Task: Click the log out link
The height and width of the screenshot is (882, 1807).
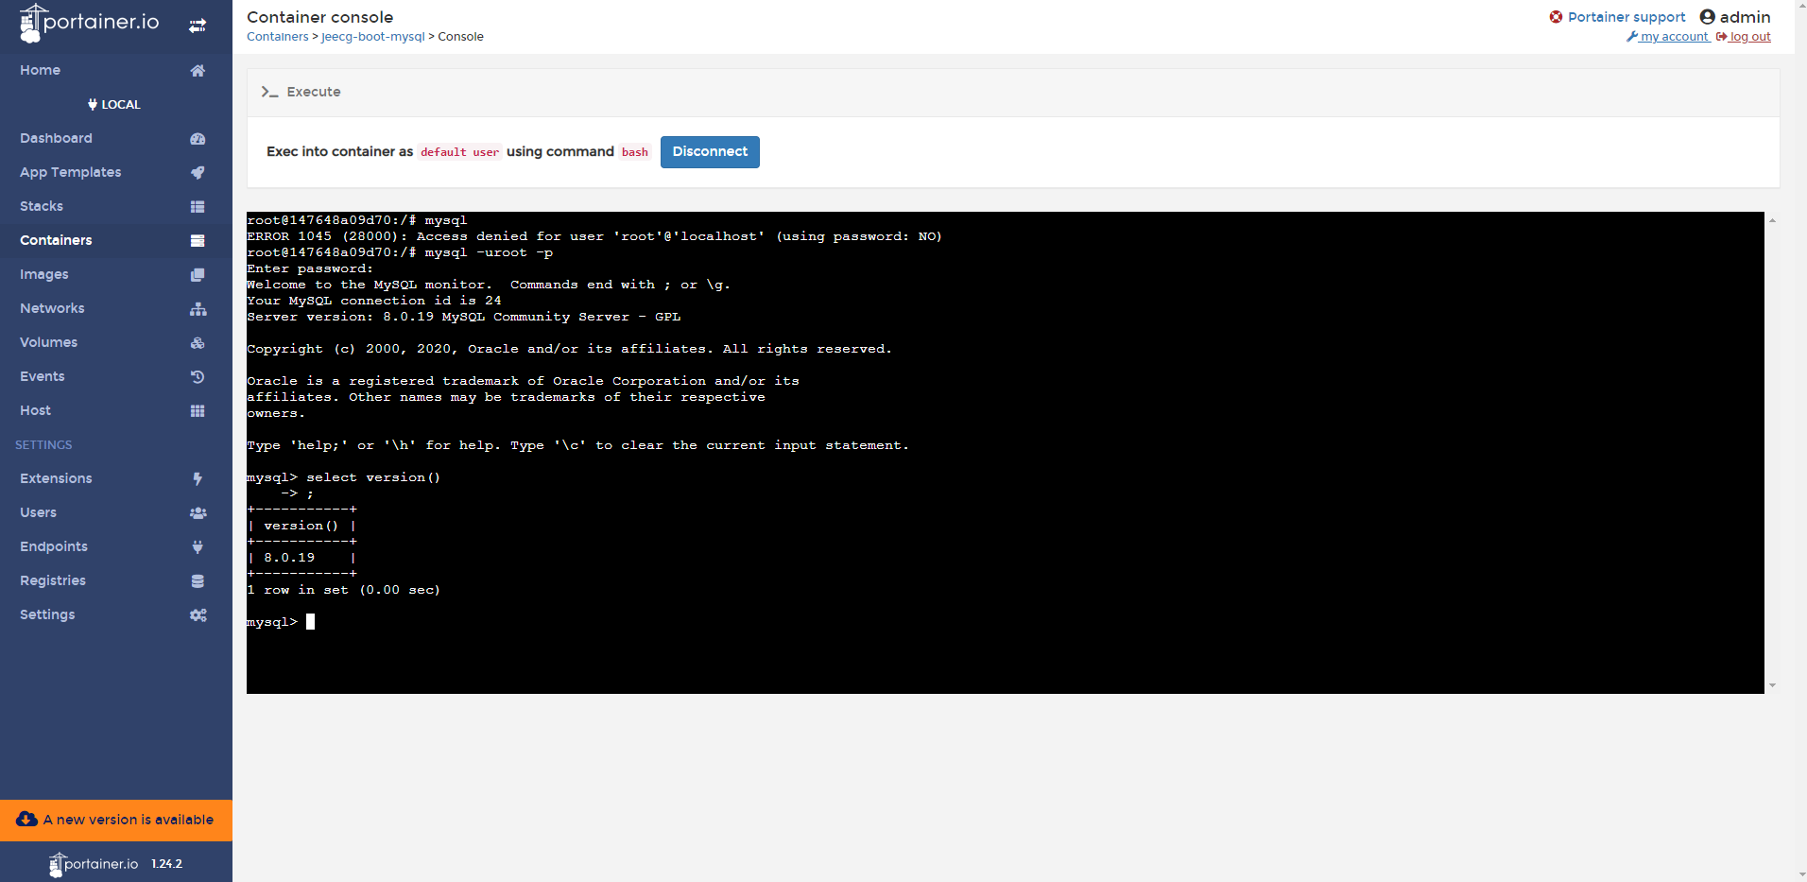Action: coord(1750,37)
